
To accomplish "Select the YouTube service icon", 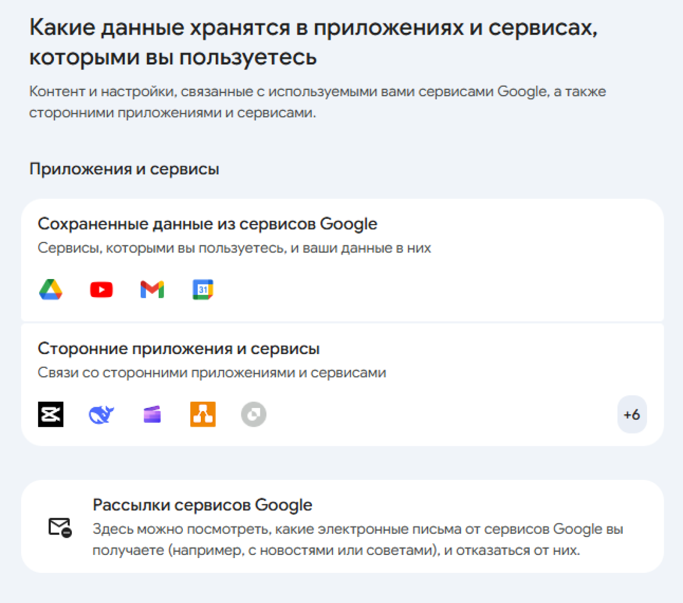I will pyautogui.click(x=101, y=289).
